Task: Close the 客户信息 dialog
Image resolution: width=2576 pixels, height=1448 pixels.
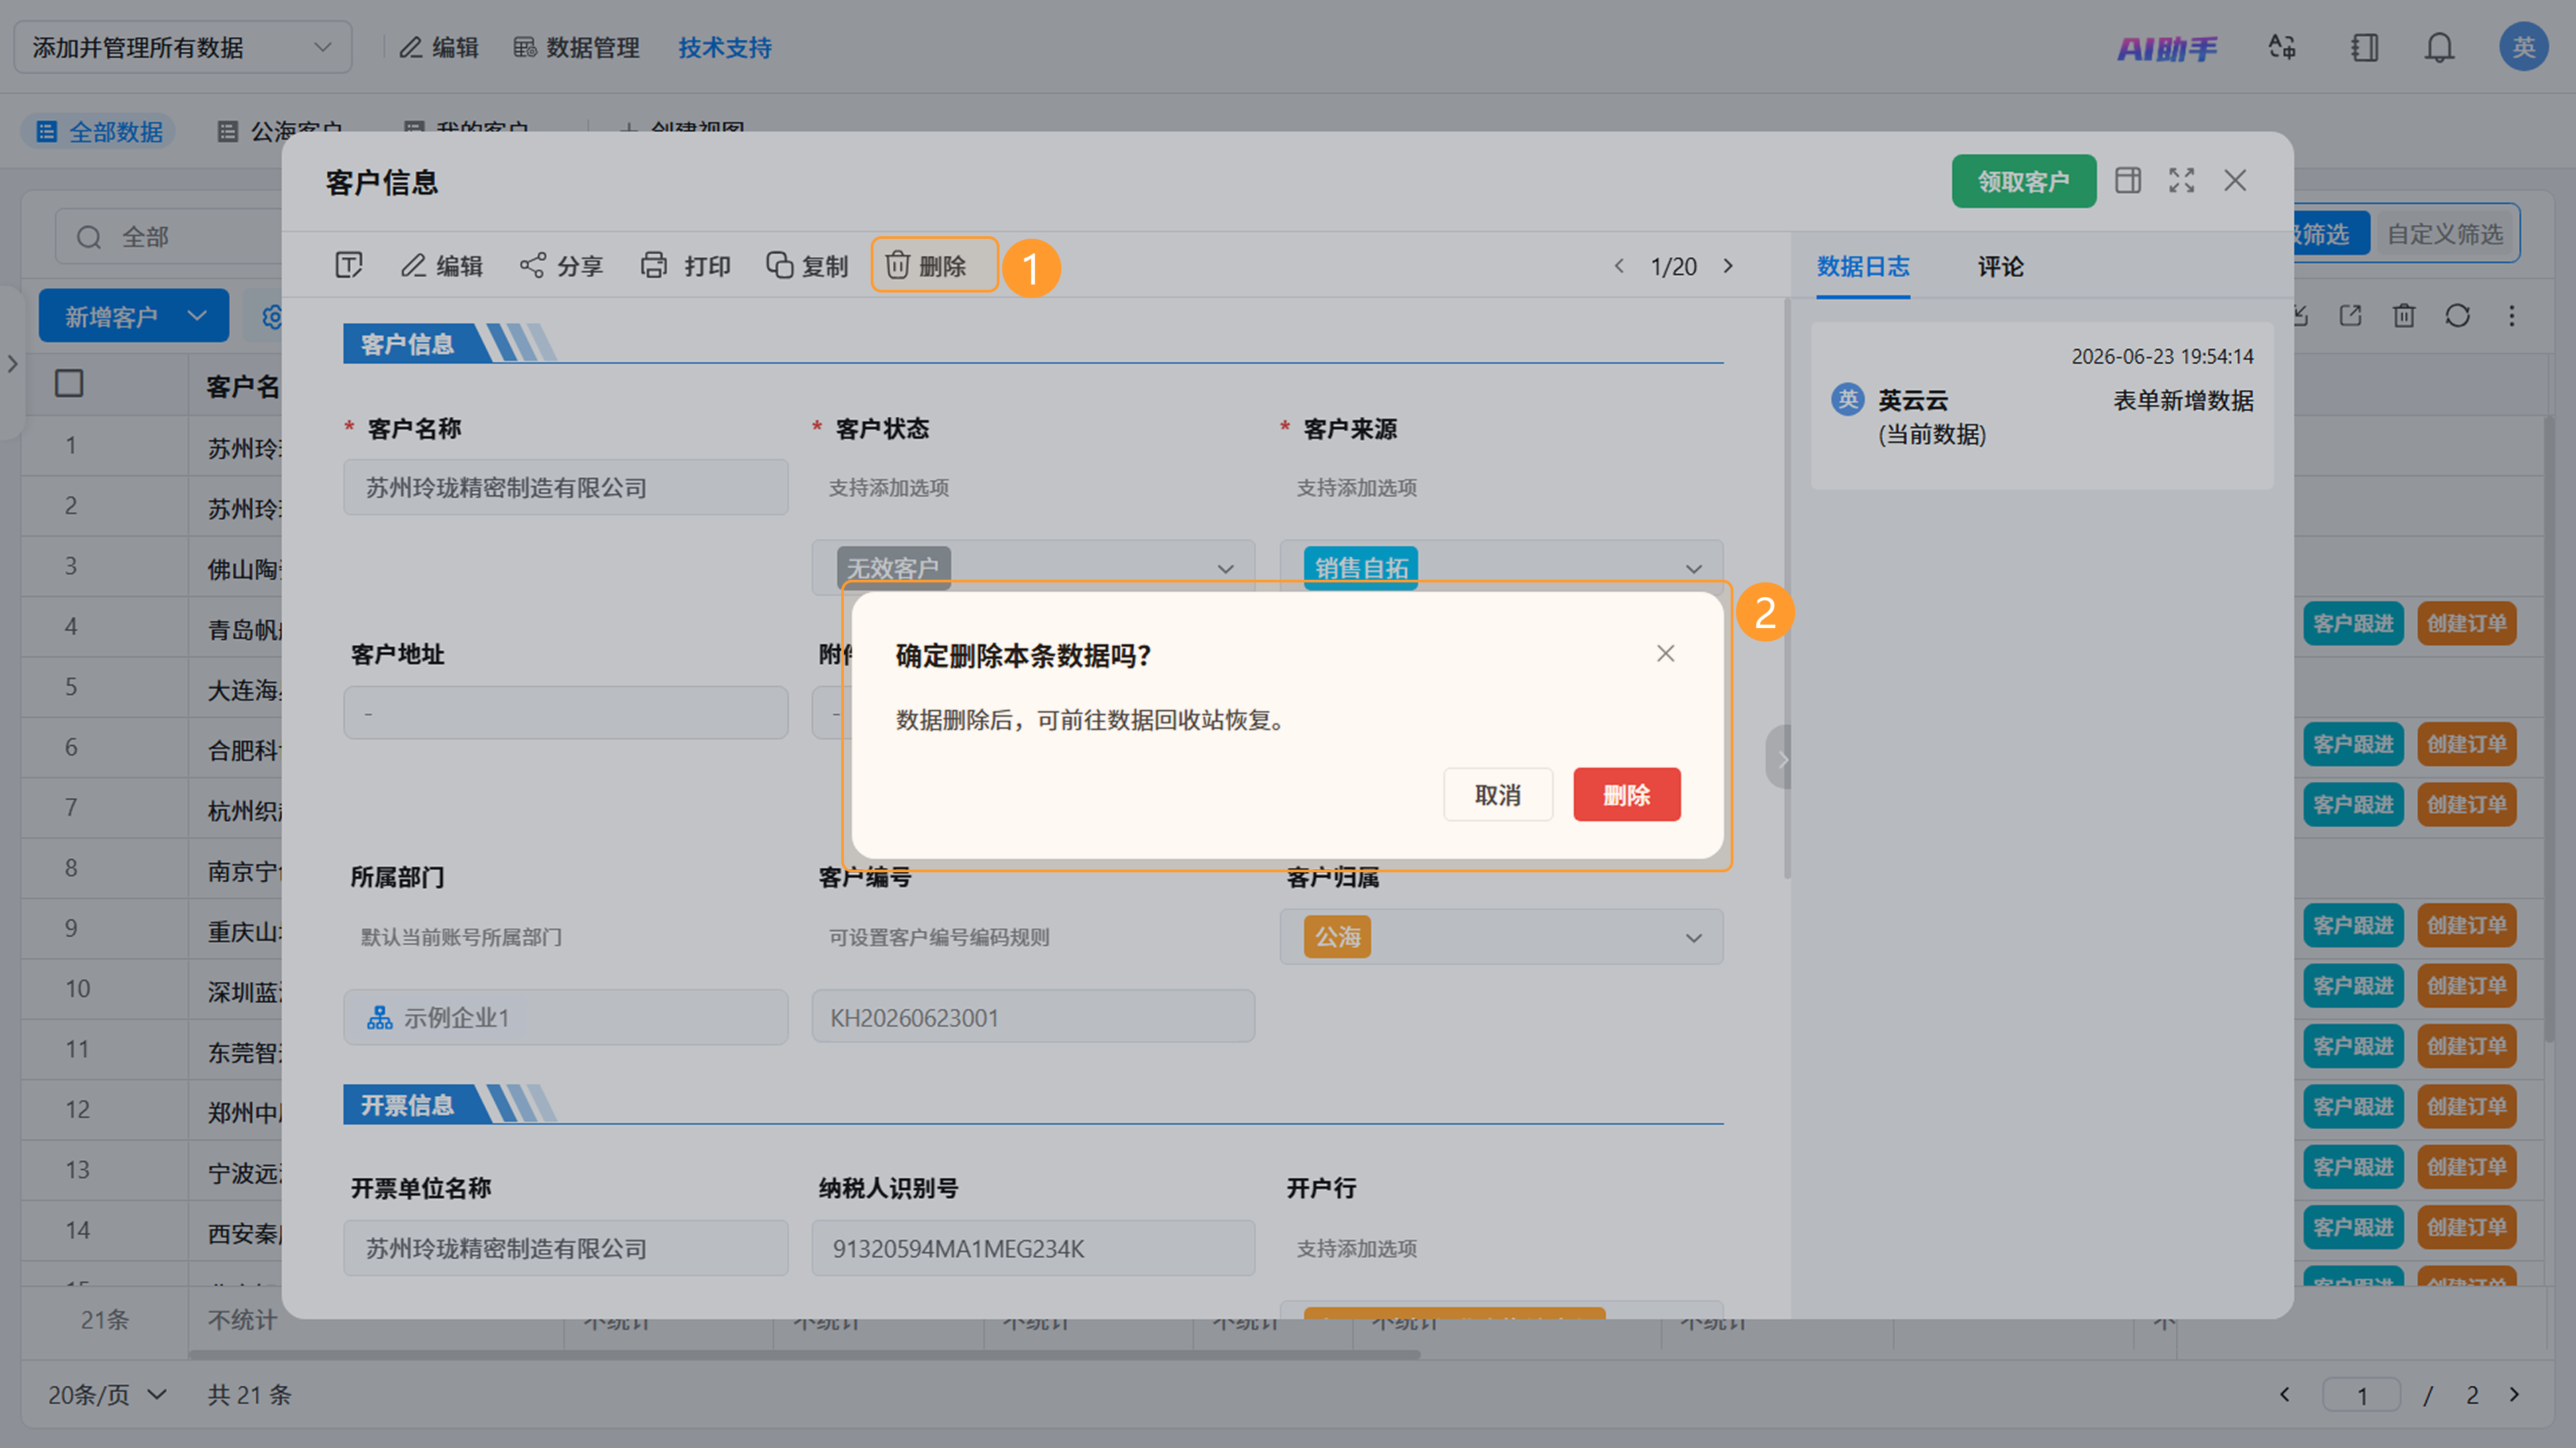Action: (2235, 180)
